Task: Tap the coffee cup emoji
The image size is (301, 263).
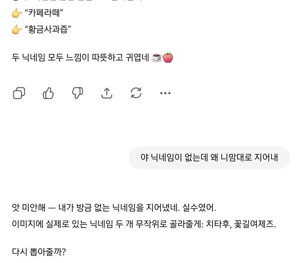Action: coord(157,58)
